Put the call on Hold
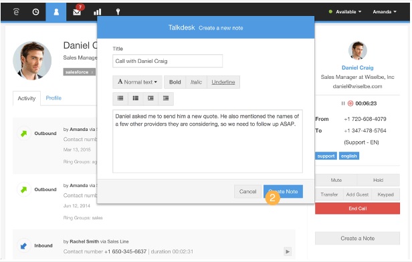The width and height of the screenshot is (412, 262). pyautogui.click(x=379, y=180)
